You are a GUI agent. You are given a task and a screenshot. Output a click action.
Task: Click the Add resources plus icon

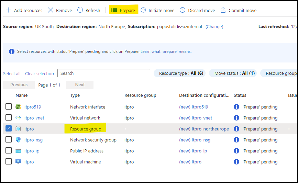pos(9,10)
